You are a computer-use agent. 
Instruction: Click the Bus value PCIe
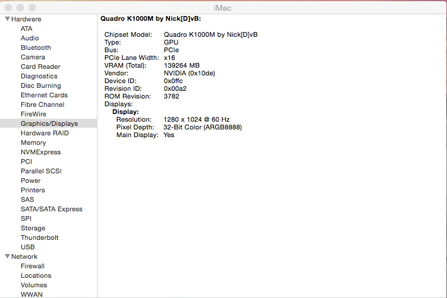point(171,50)
